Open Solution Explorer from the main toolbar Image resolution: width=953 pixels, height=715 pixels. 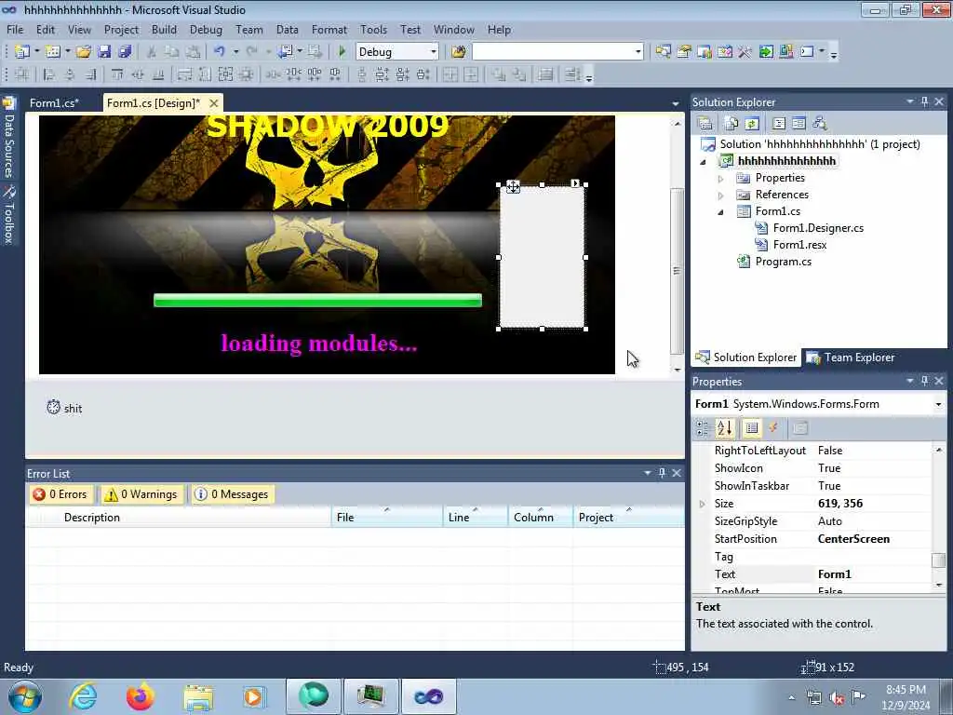point(663,52)
